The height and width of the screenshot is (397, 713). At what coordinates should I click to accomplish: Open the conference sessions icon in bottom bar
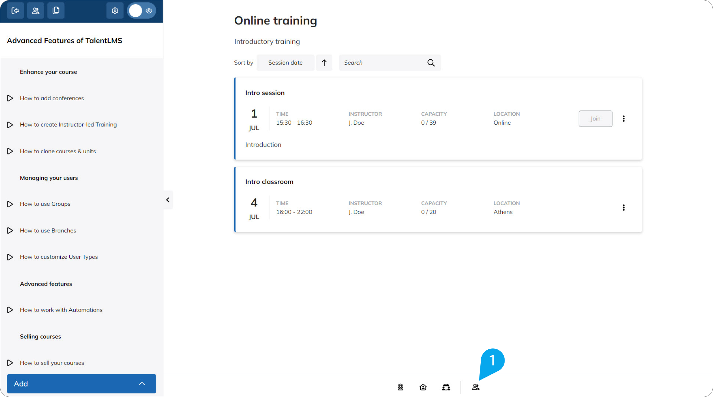point(446,387)
